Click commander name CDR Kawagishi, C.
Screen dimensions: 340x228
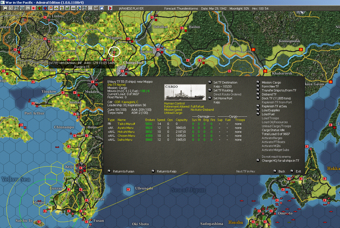pos(127,102)
